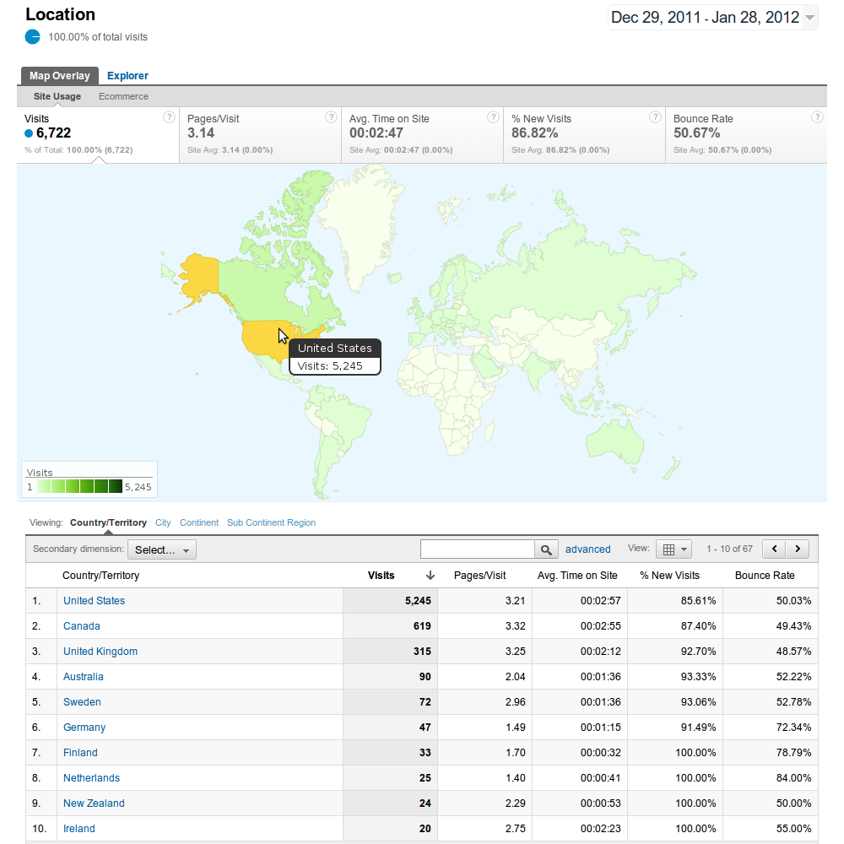Click Canada's visits value 619
Viewport: 844px width, 844px height.
(x=422, y=626)
